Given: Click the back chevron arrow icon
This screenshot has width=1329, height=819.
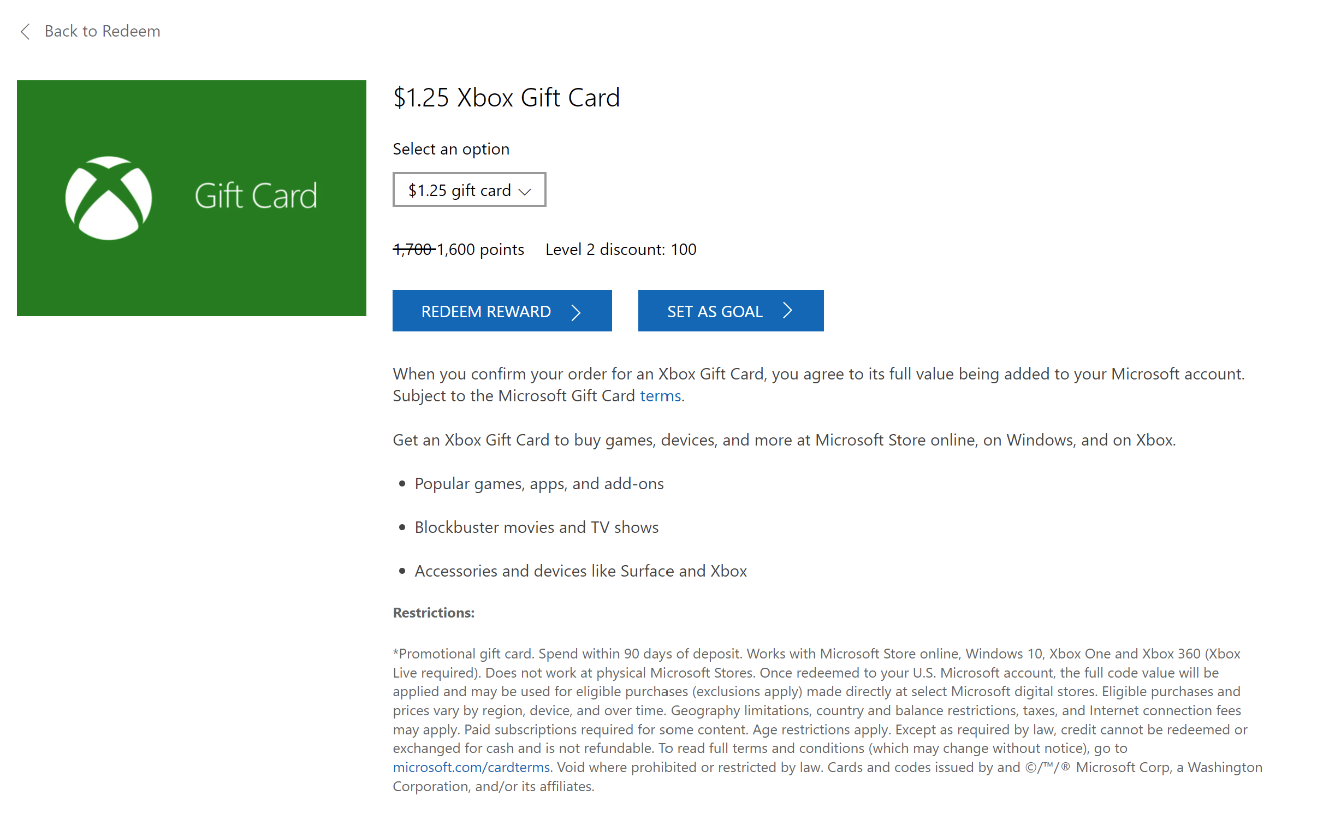Looking at the screenshot, I should point(25,31).
